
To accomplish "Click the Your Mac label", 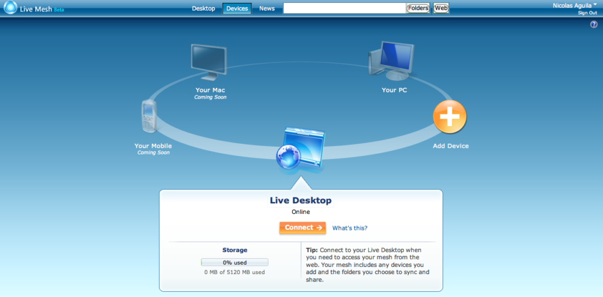I will coord(210,90).
